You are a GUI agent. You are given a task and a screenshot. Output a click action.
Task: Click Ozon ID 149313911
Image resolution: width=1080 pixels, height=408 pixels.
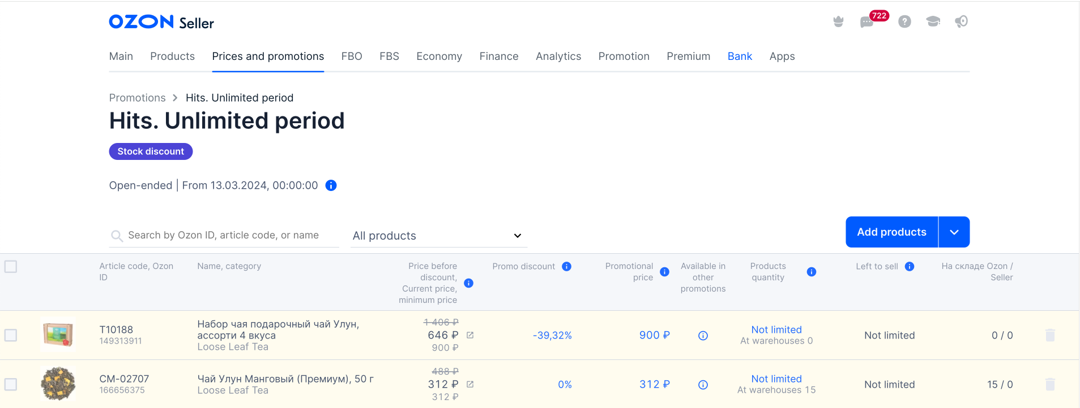(x=121, y=341)
